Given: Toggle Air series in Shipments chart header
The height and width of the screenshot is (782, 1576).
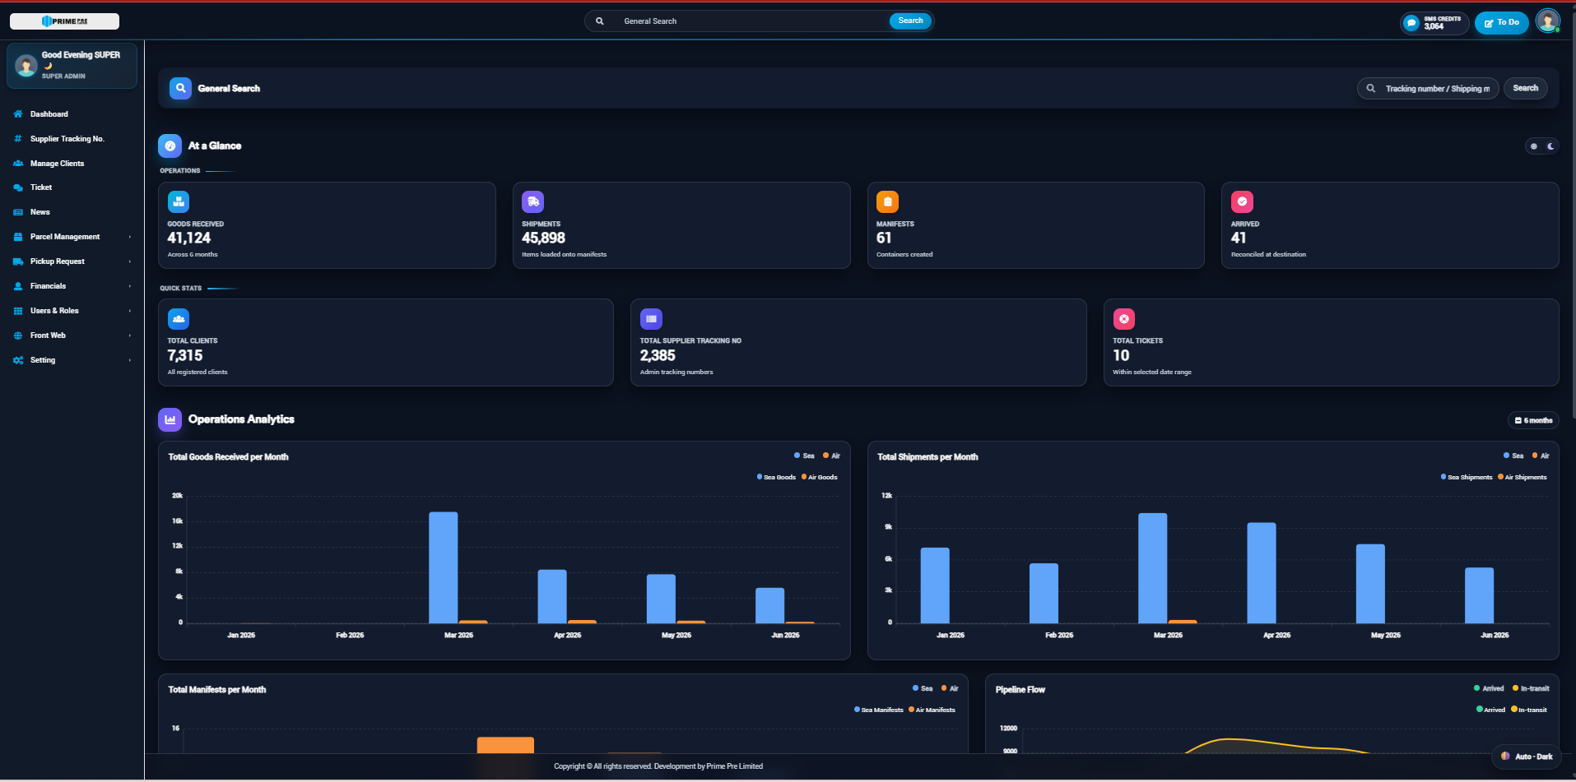Looking at the screenshot, I should point(1541,456).
